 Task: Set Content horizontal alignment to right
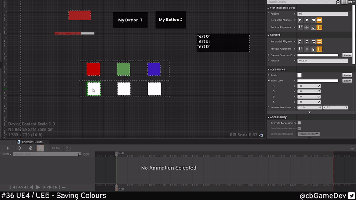313,41
